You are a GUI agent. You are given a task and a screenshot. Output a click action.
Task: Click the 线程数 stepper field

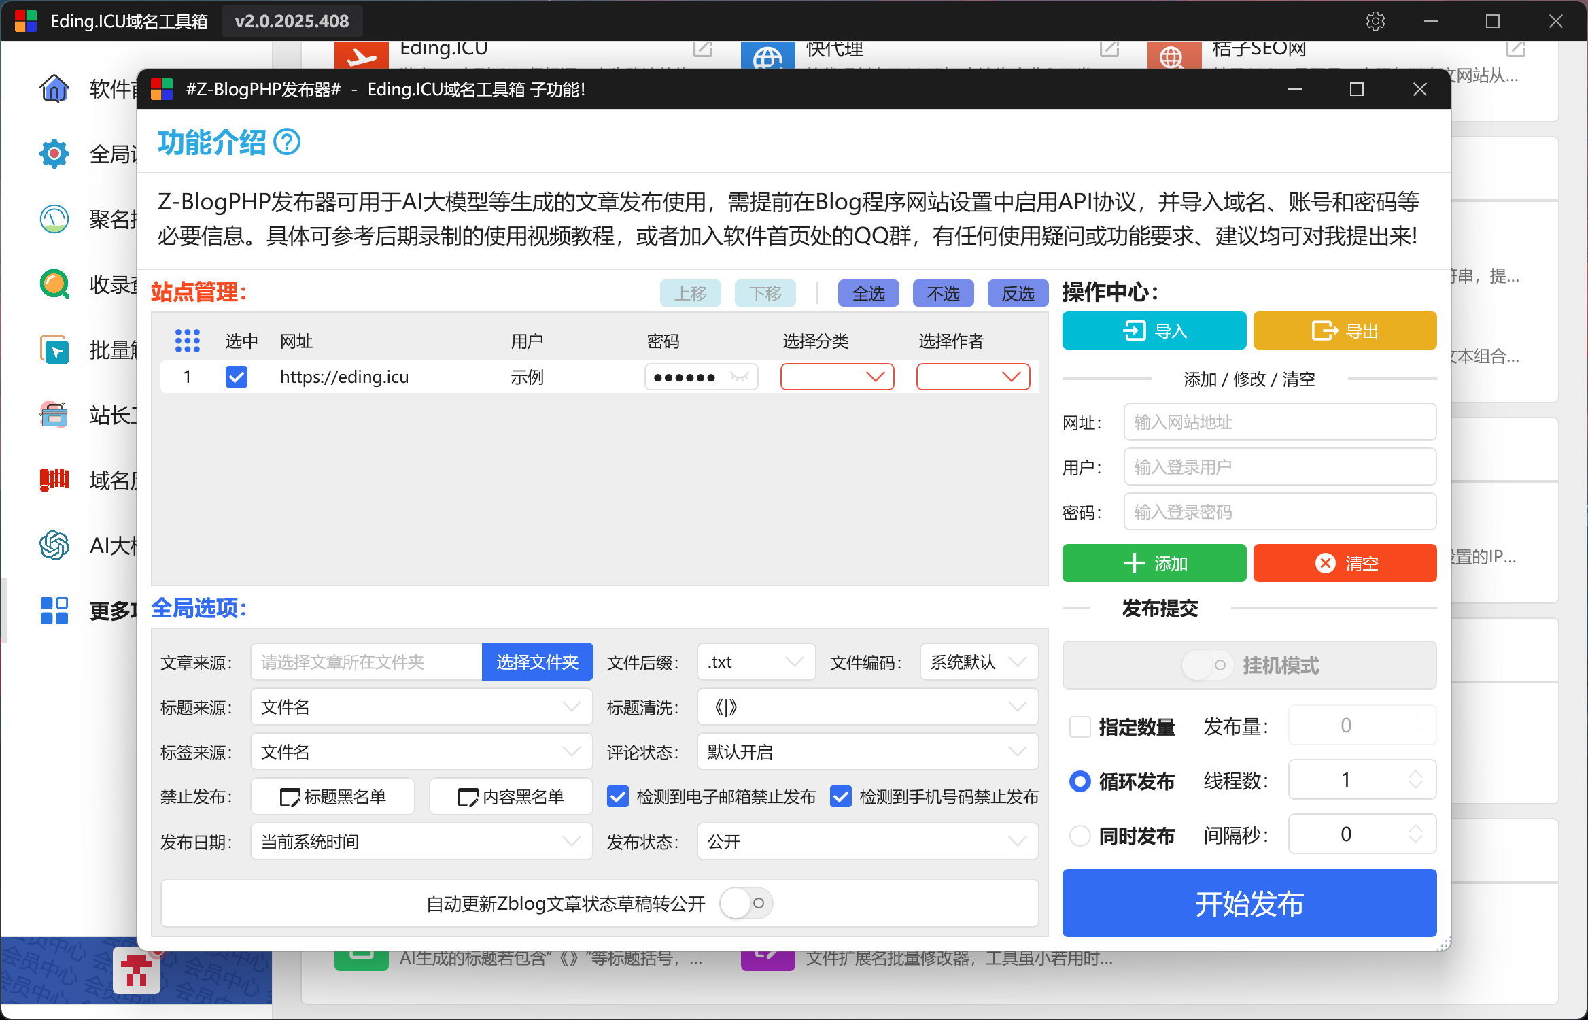tap(1362, 779)
